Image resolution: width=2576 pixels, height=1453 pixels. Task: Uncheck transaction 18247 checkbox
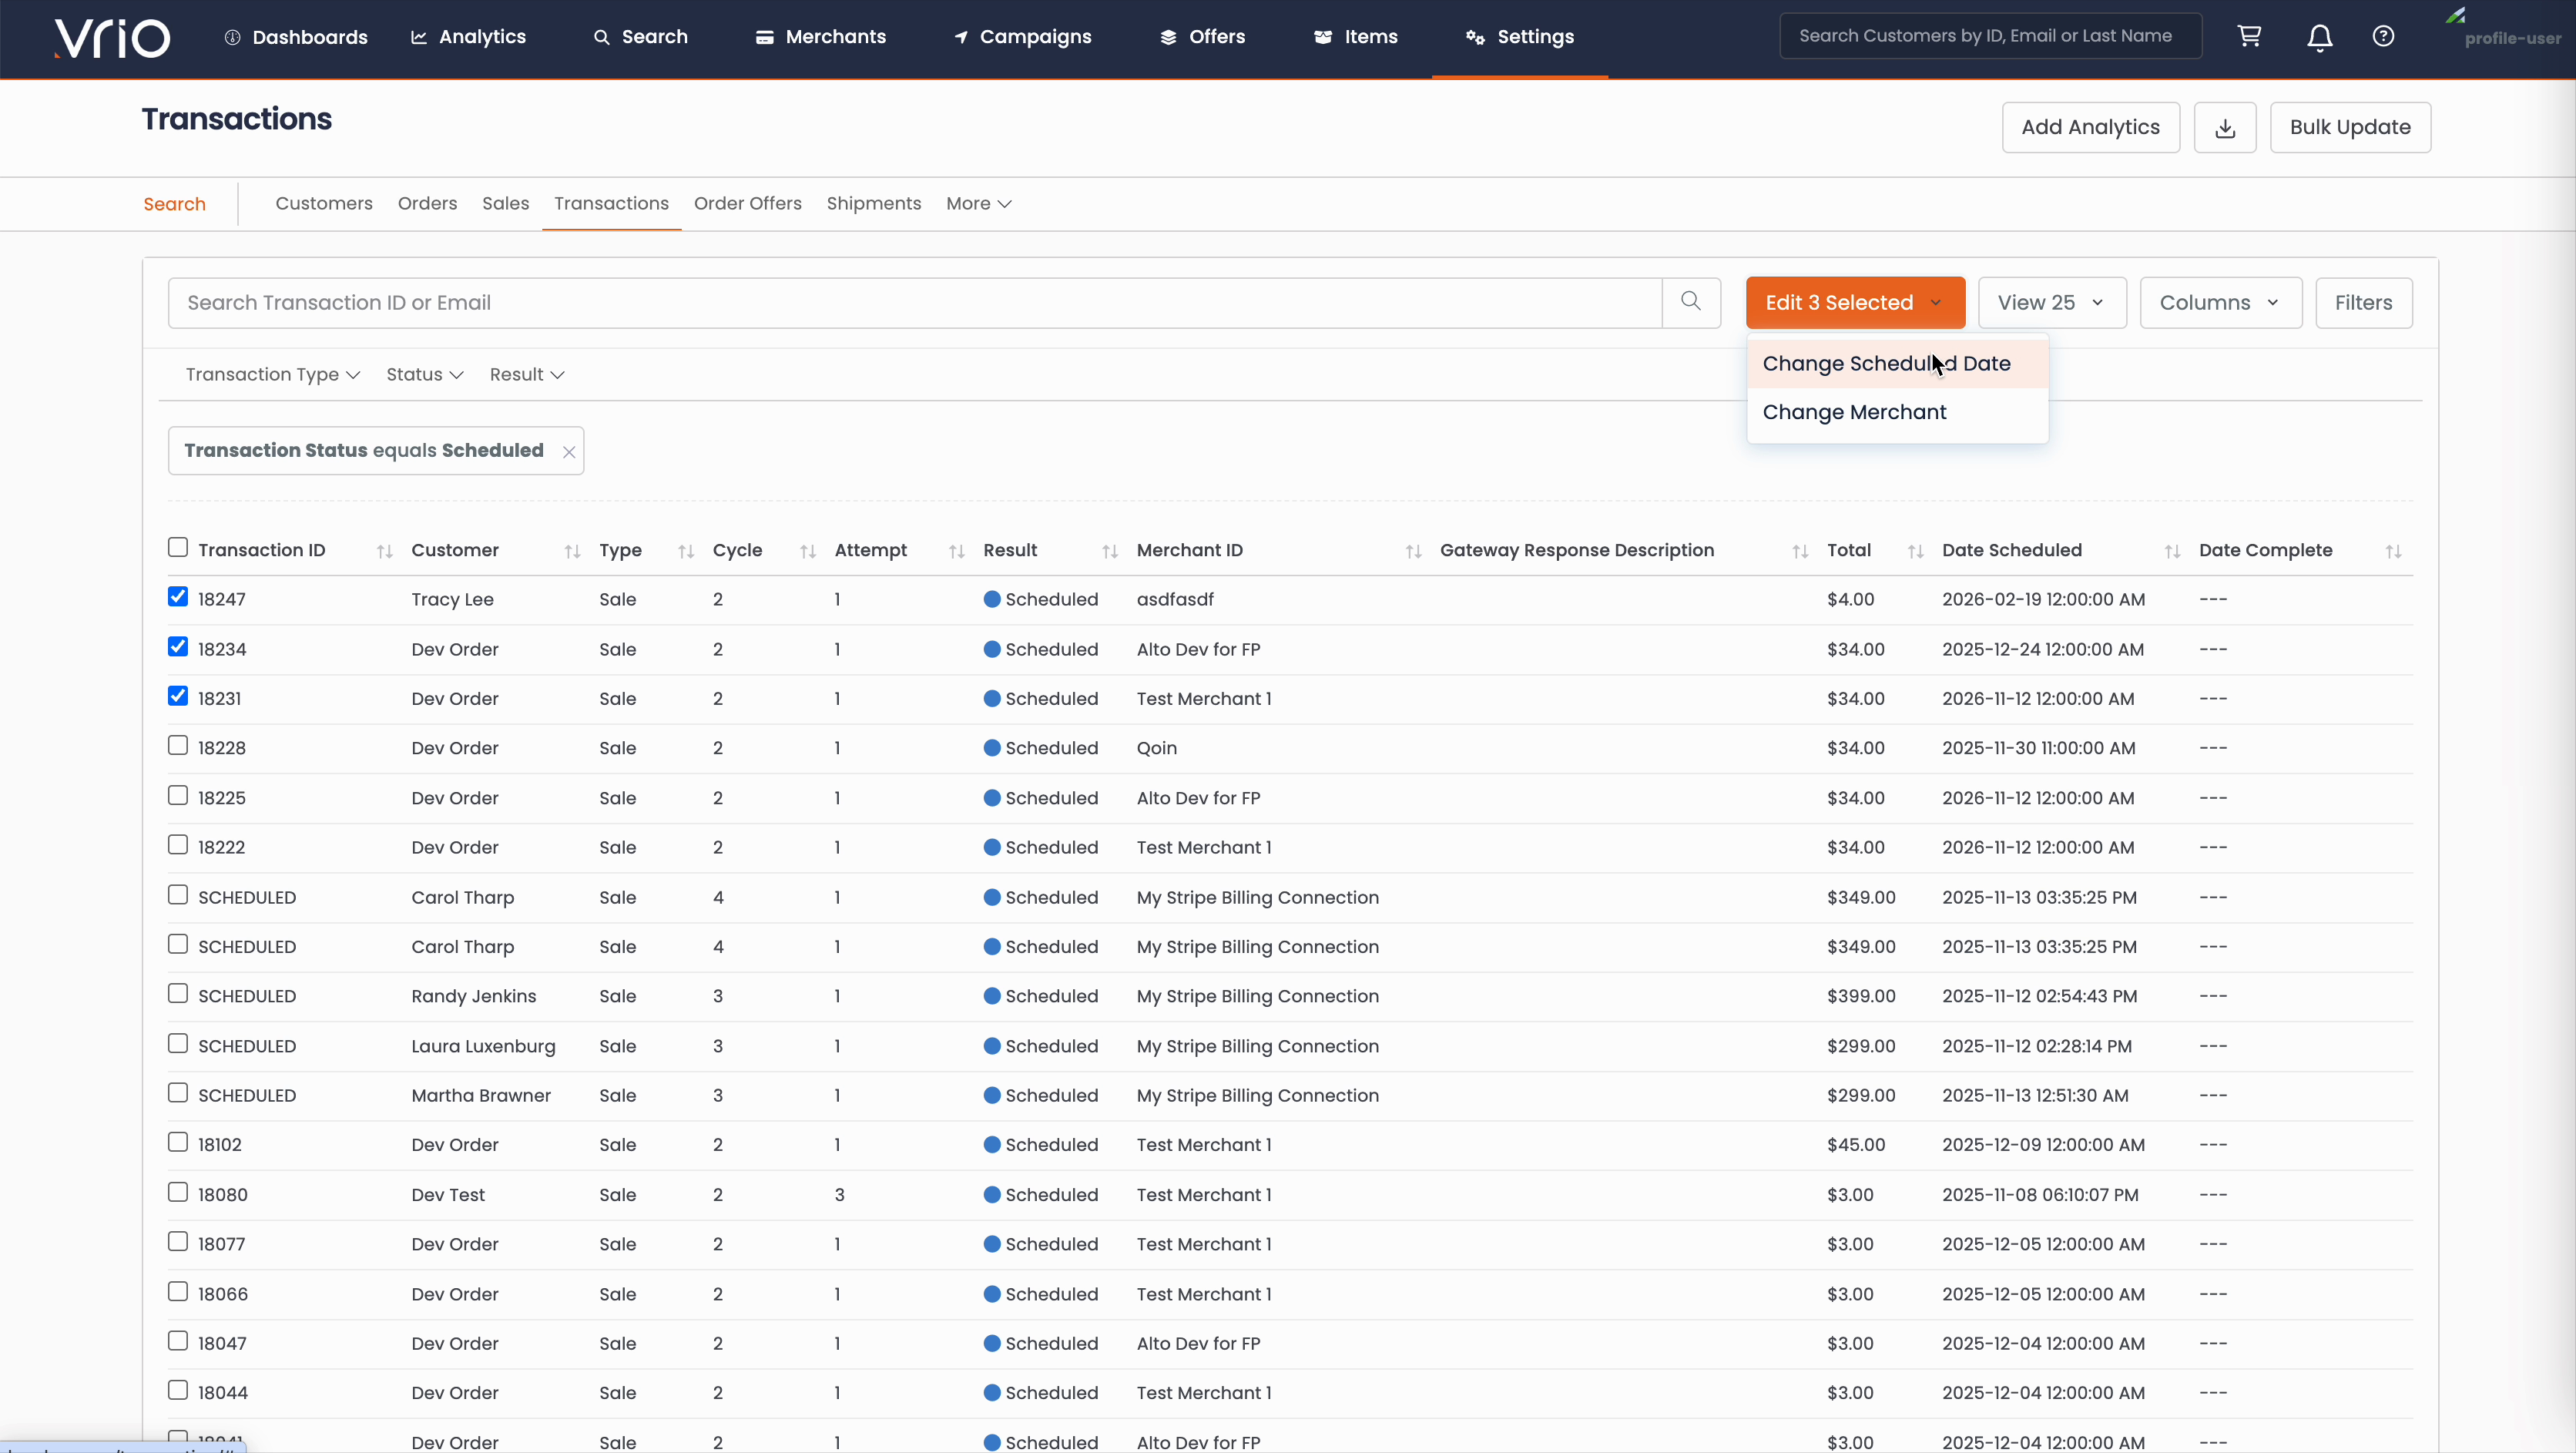178,597
